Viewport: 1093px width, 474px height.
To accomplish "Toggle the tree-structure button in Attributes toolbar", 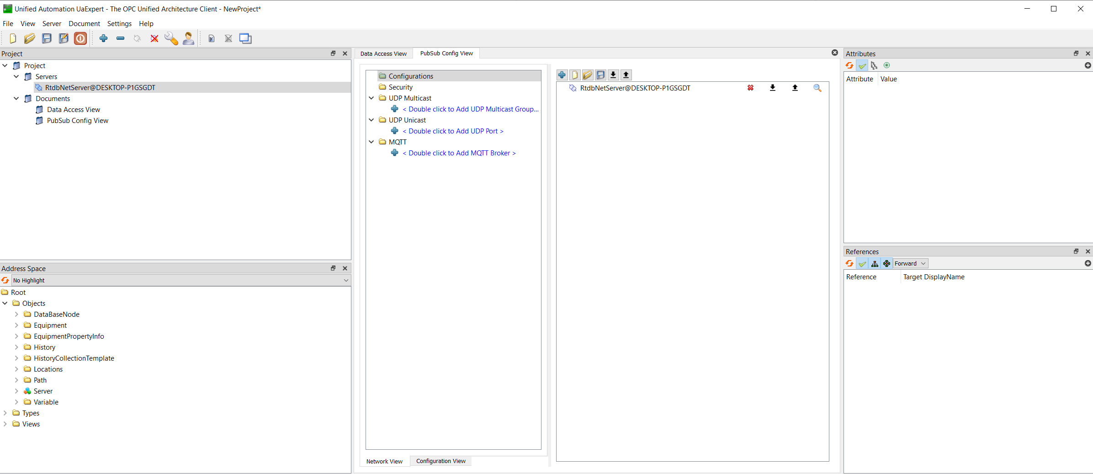I will tap(874, 65).
